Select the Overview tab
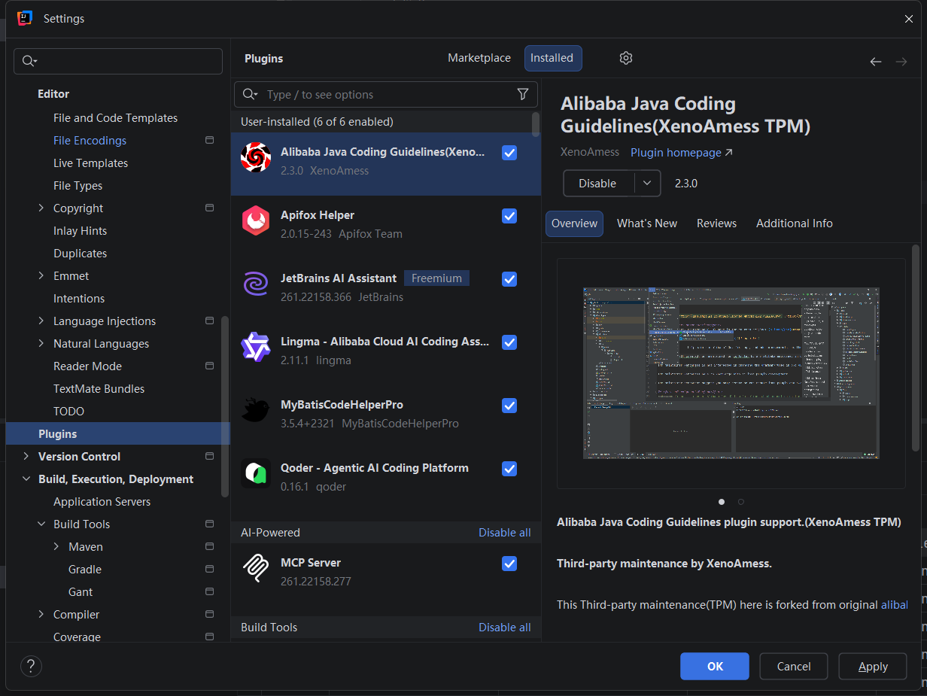The height and width of the screenshot is (696, 927). (574, 223)
